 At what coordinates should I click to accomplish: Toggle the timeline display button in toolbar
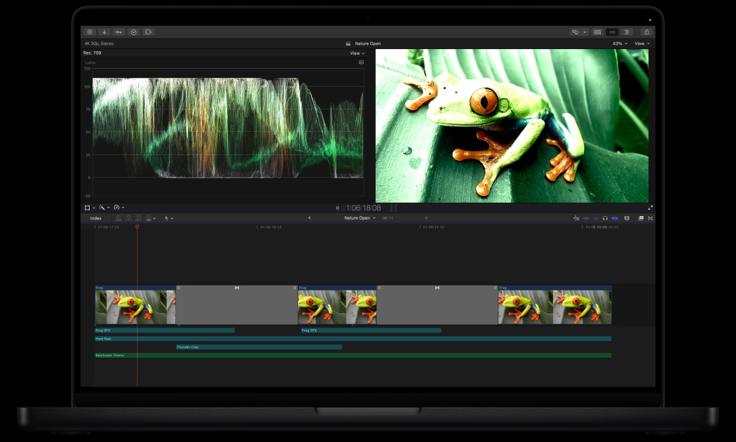(613, 32)
